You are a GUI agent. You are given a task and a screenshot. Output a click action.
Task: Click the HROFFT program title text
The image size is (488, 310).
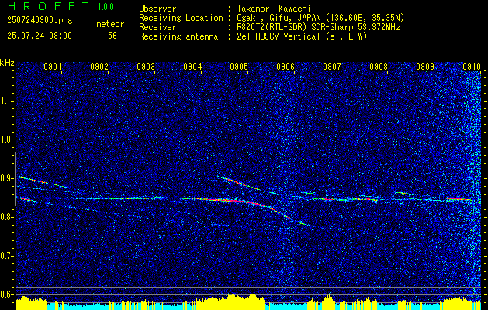(47, 6)
